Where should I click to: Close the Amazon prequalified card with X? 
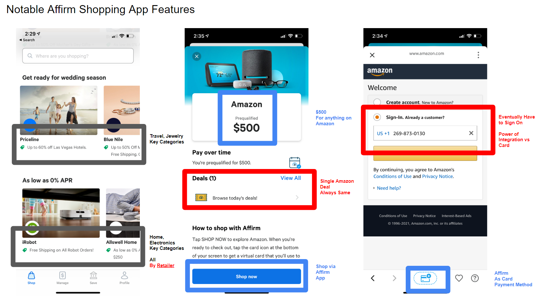point(197,57)
